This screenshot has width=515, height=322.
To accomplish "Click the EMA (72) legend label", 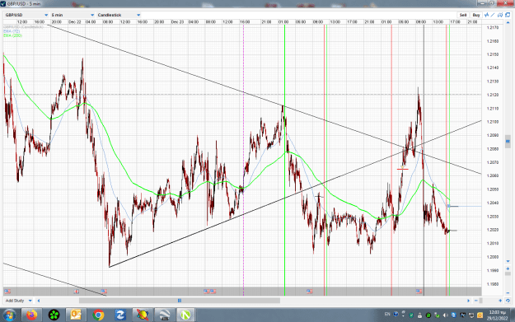I will tap(12, 31).
